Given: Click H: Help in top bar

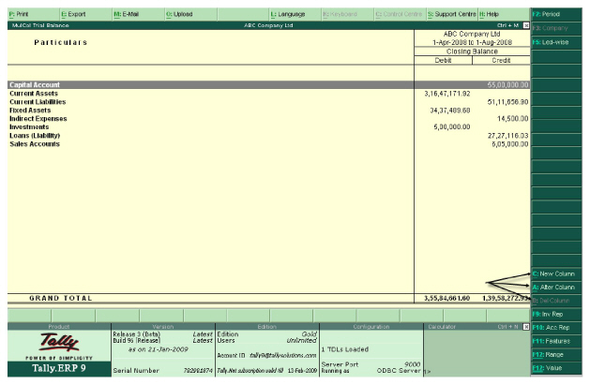Looking at the screenshot, I should tap(504, 14).
